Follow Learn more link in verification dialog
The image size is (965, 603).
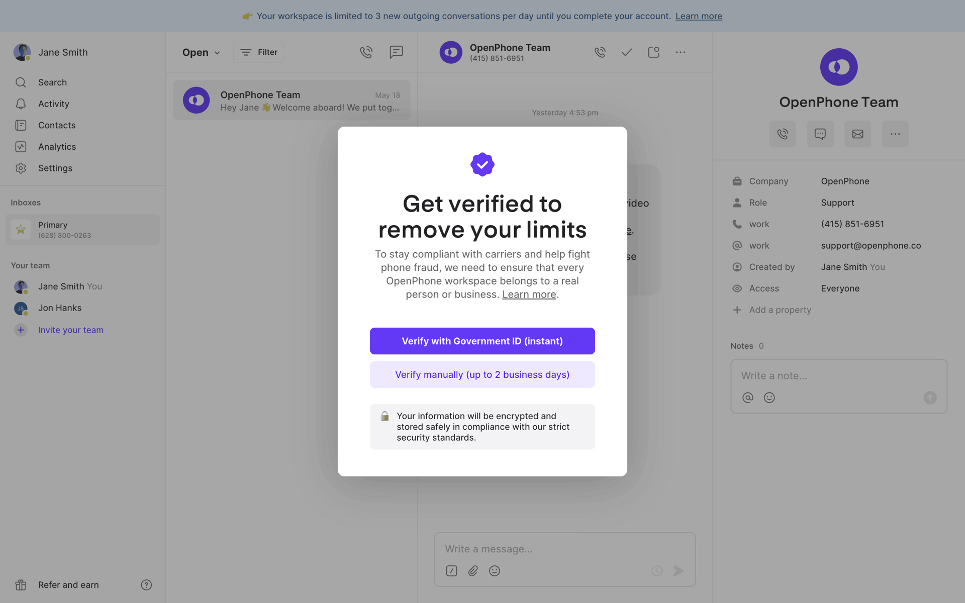click(x=529, y=294)
